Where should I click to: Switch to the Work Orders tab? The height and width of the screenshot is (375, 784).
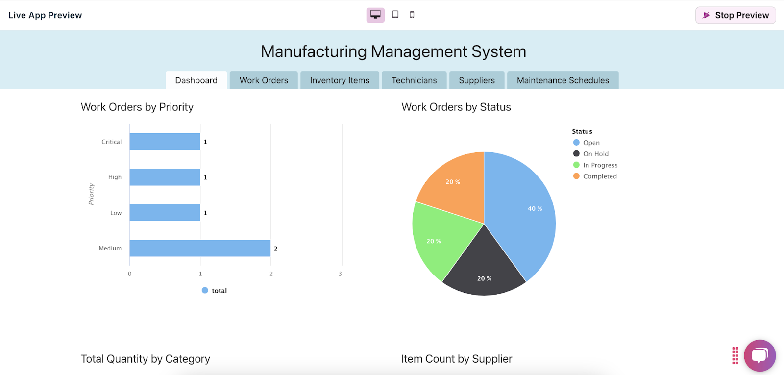point(264,80)
